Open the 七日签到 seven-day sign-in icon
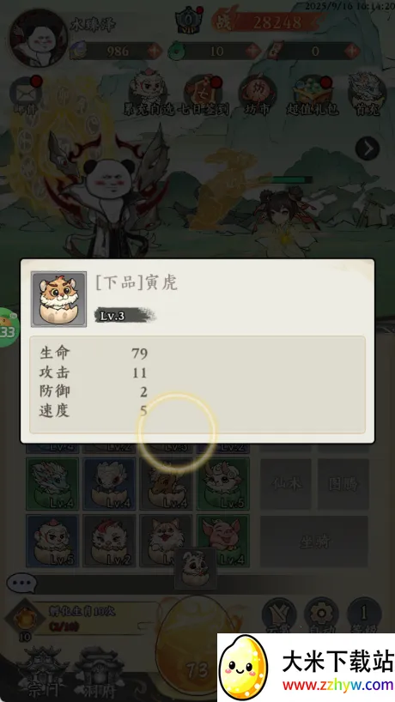Viewport: 395px width, 702px height. click(x=204, y=95)
